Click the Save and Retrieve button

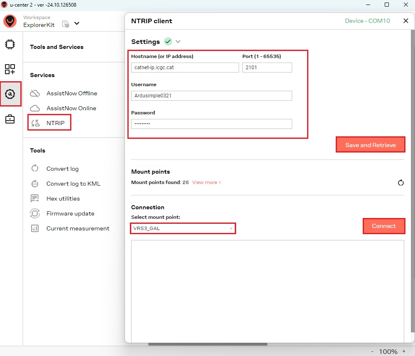tap(370, 145)
